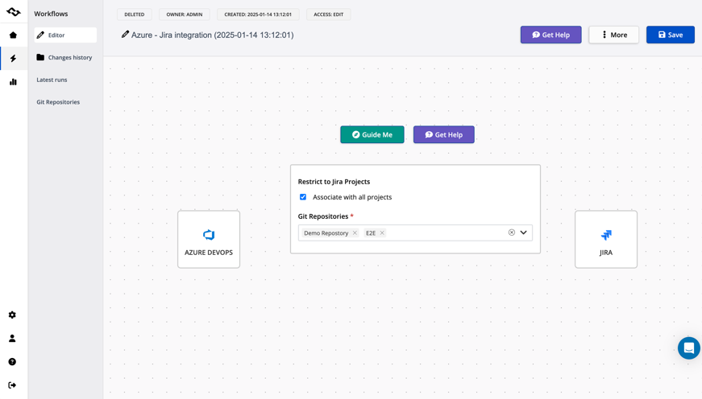The width and height of the screenshot is (702, 399).
Task: Click the Azure - Jira integration title
Action: pos(212,35)
